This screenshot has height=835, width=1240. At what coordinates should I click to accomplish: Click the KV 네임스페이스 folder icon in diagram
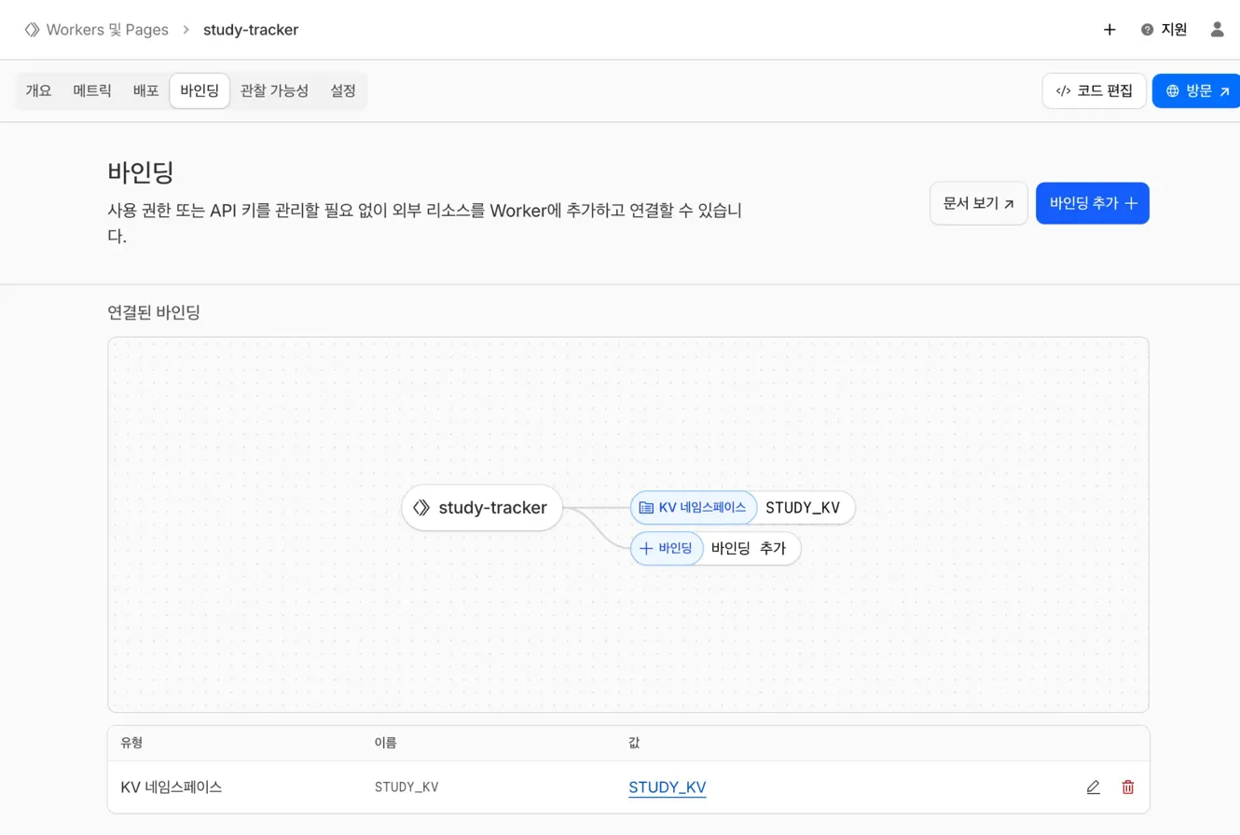point(646,508)
